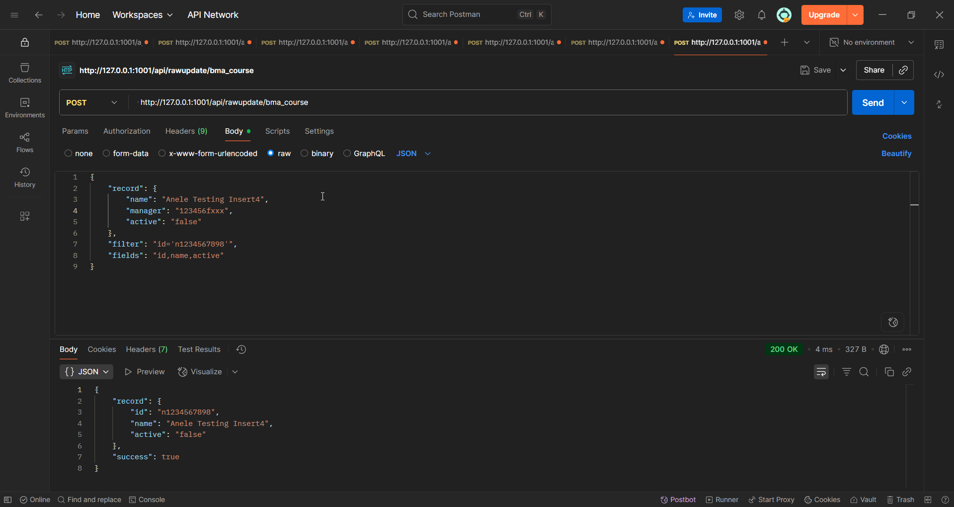The image size is (954, 507).
Task: Open Workspaces dropdown
Action: tap(143, 15)
